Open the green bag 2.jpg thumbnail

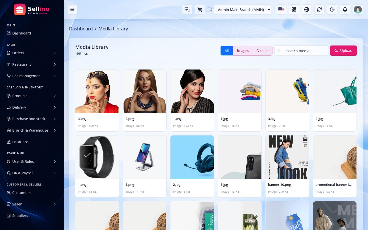pyautogui.click(x=335, y=91)
